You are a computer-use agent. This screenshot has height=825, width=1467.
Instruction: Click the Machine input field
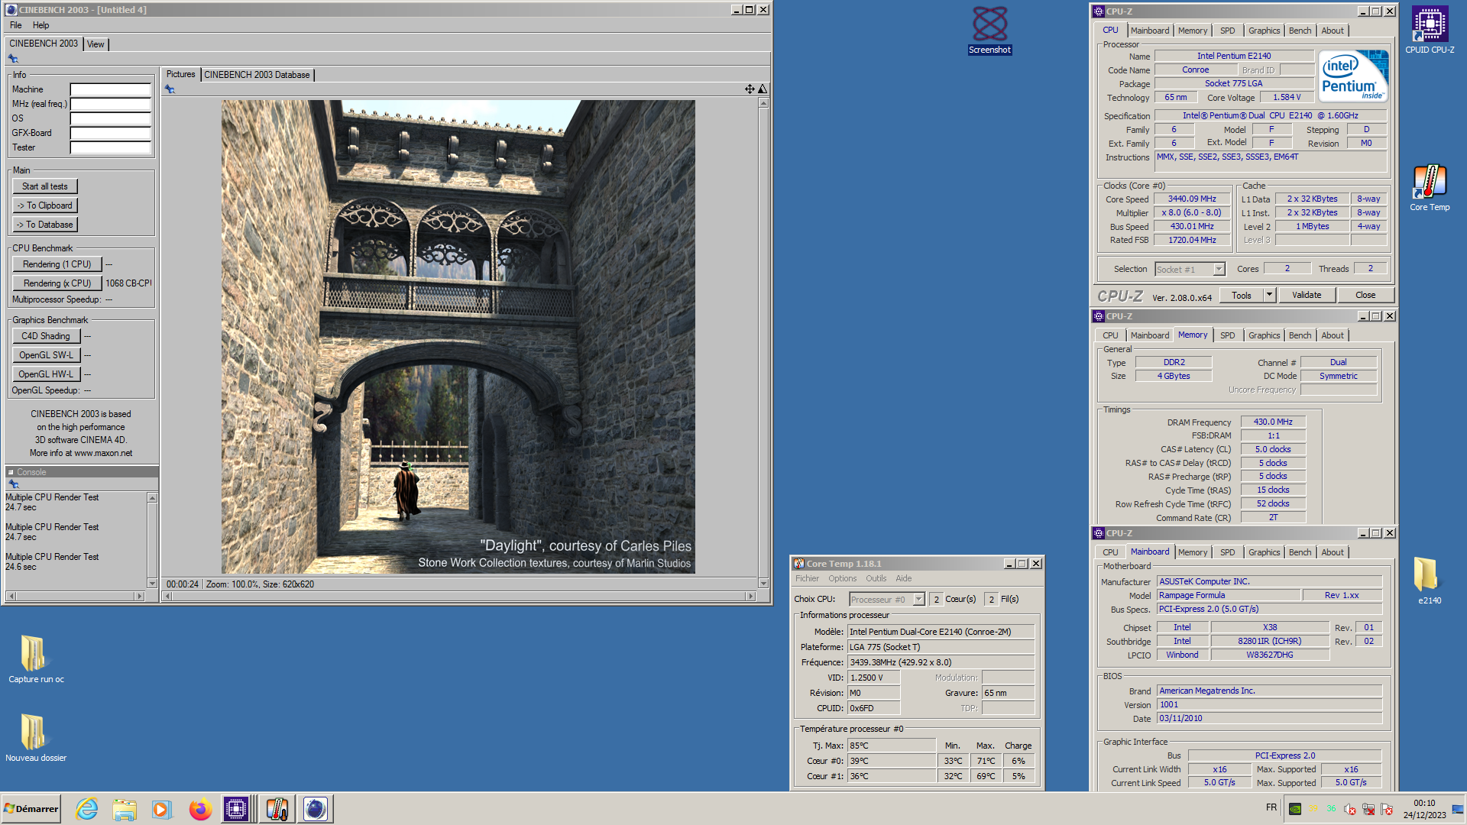[x=111, y=89]
